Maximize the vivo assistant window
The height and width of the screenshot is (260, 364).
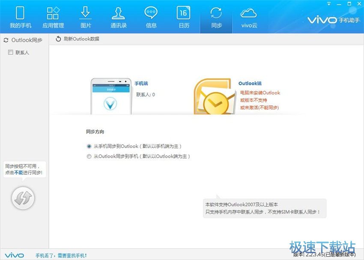[x=349, y=4]
